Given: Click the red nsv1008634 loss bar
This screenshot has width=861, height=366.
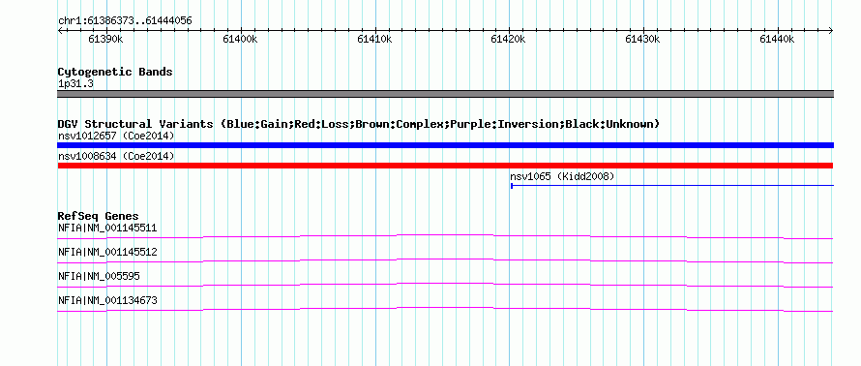Looking at the screenshot, I should pyautogui.click(x=445, y=166).
